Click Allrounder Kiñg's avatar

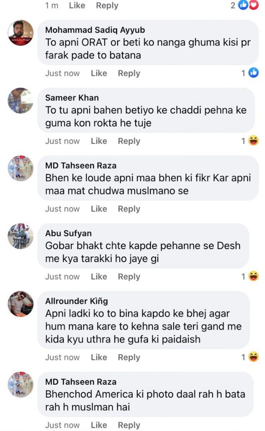click(x=21, y=304)
